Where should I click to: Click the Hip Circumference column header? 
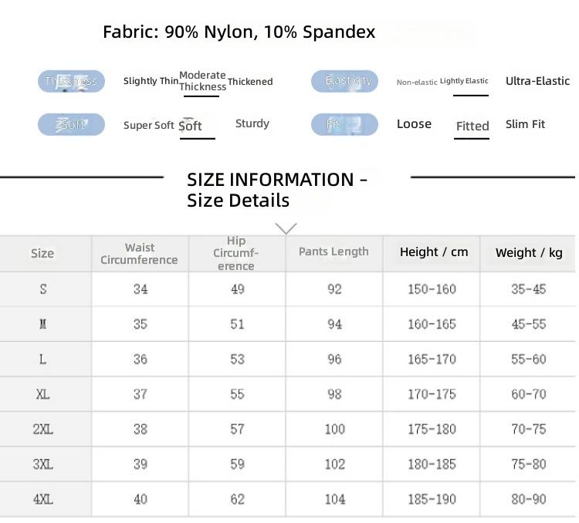click(236, 254)
